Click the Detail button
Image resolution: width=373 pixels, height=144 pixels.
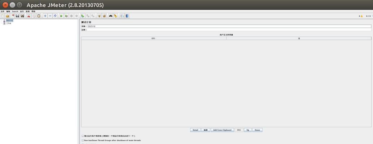[x=195, y=130]
